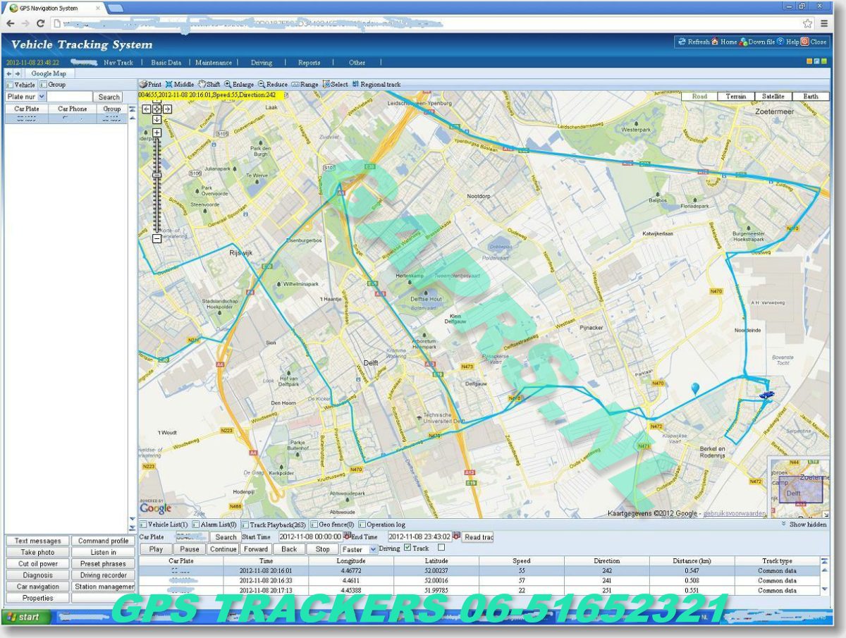
Task: Click the red Close power icon
Action: (804, 42)
